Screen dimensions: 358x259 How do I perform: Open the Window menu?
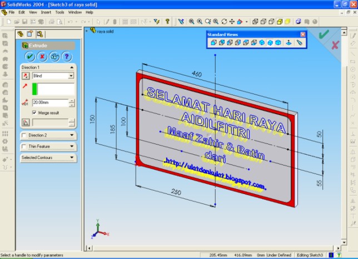pyautogui.click(x=75, y=12)
